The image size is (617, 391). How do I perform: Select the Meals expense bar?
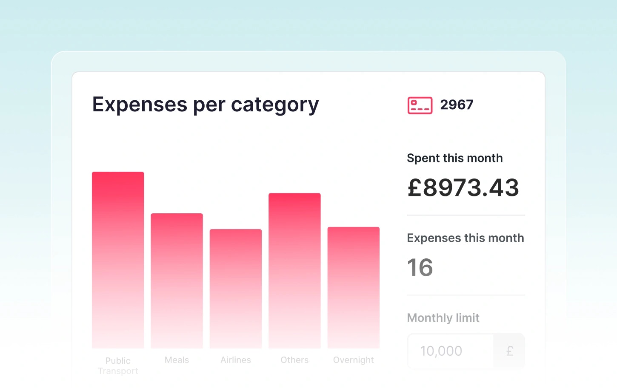tap(177, 280)
